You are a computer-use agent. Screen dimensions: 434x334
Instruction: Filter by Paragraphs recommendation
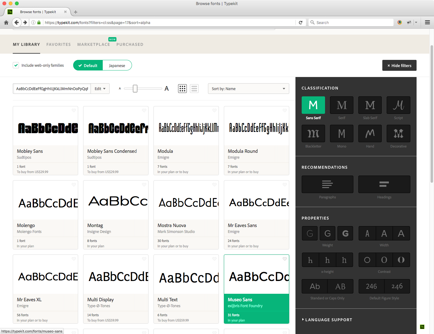click(x=328, y=184)
